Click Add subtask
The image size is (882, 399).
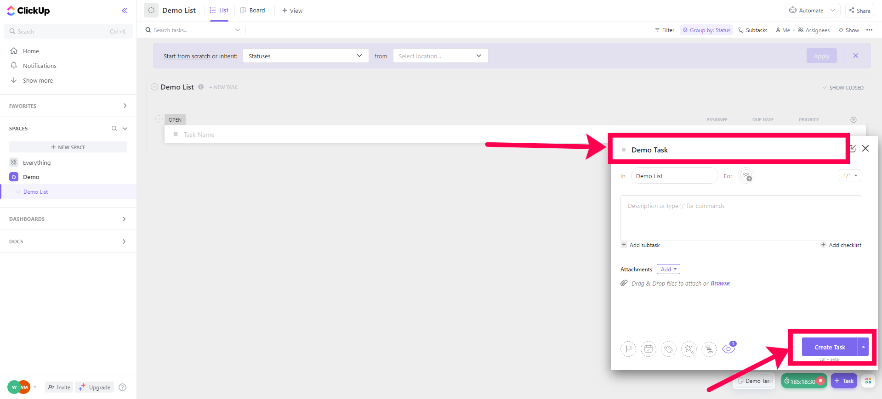click(x=640, y=245)
